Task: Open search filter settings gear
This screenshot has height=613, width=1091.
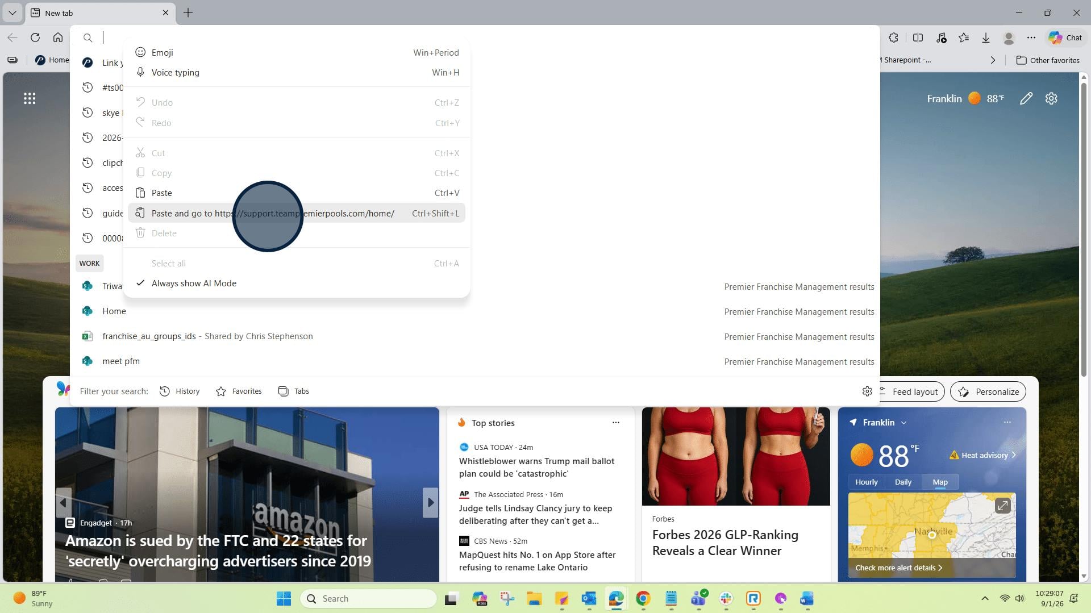Action: coord(867,391)
